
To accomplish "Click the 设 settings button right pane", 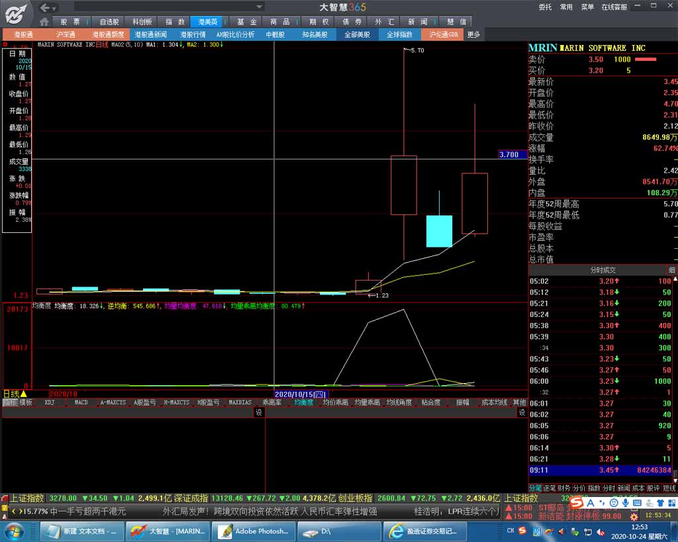I will point(522,412).
